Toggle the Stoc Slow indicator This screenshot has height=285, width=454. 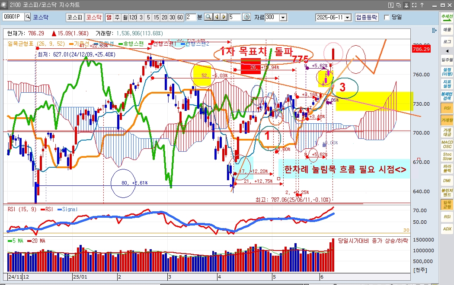pyautogui.click(x=447, y=157)
